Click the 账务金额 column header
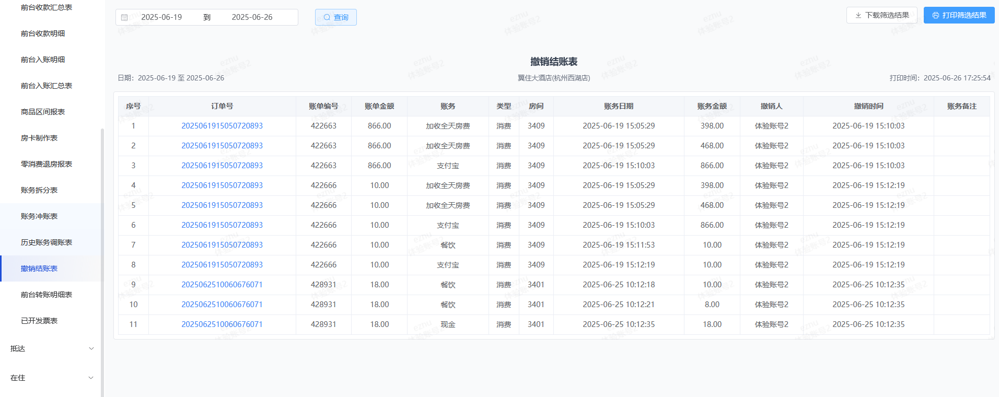This screenshot has height=397, width=999. coord(712,106)
